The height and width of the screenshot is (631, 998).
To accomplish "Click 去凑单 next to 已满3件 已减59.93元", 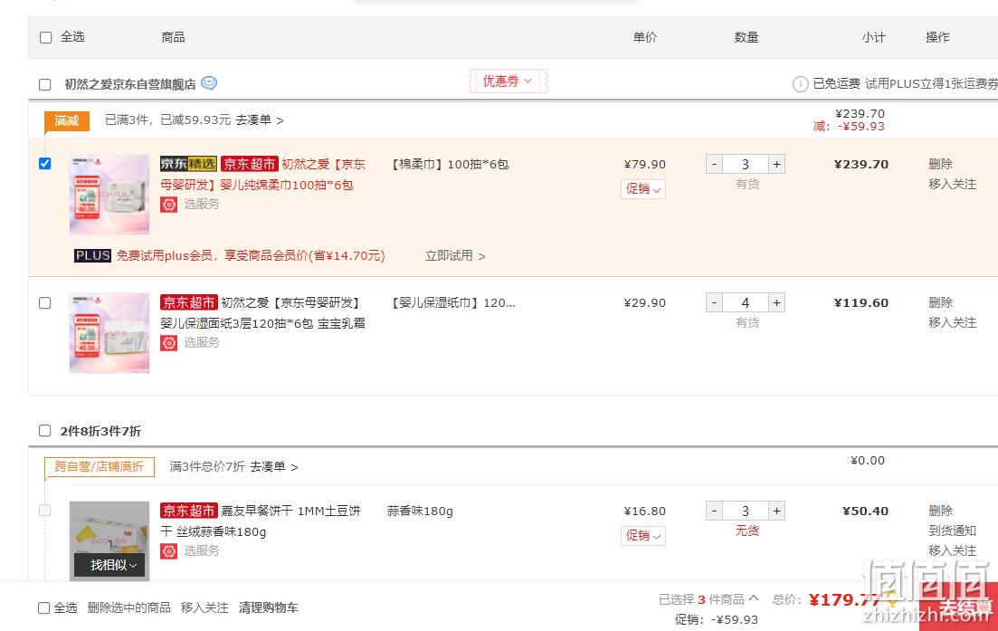I will tap(260, 120).
